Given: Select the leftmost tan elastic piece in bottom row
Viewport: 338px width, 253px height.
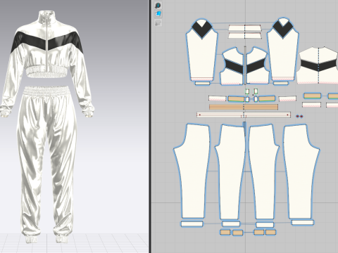Looking at the screenshot, I should 225,233.
